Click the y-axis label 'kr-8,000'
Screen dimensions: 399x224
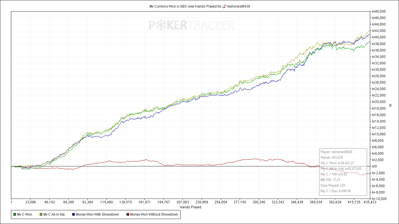(378, 192)
